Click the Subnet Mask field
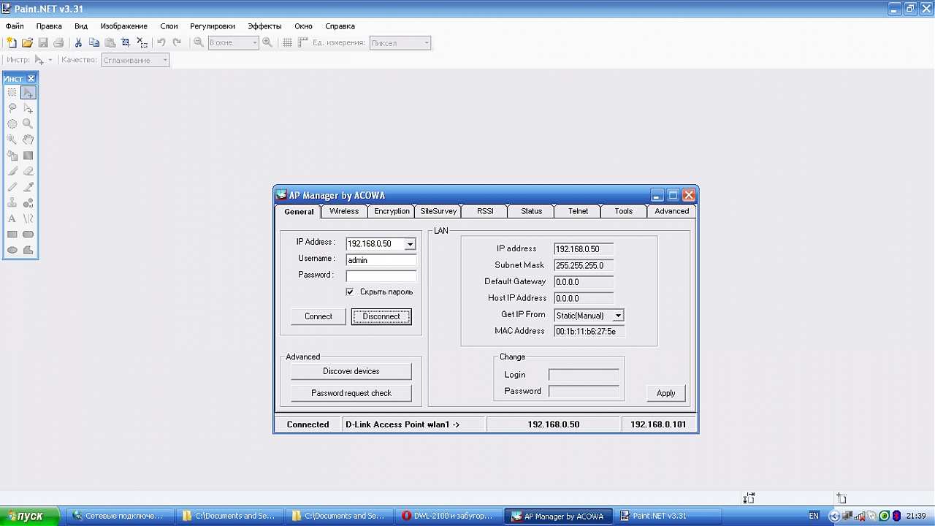The height and width of the screenshot is (526, 935). click(584, 265)
